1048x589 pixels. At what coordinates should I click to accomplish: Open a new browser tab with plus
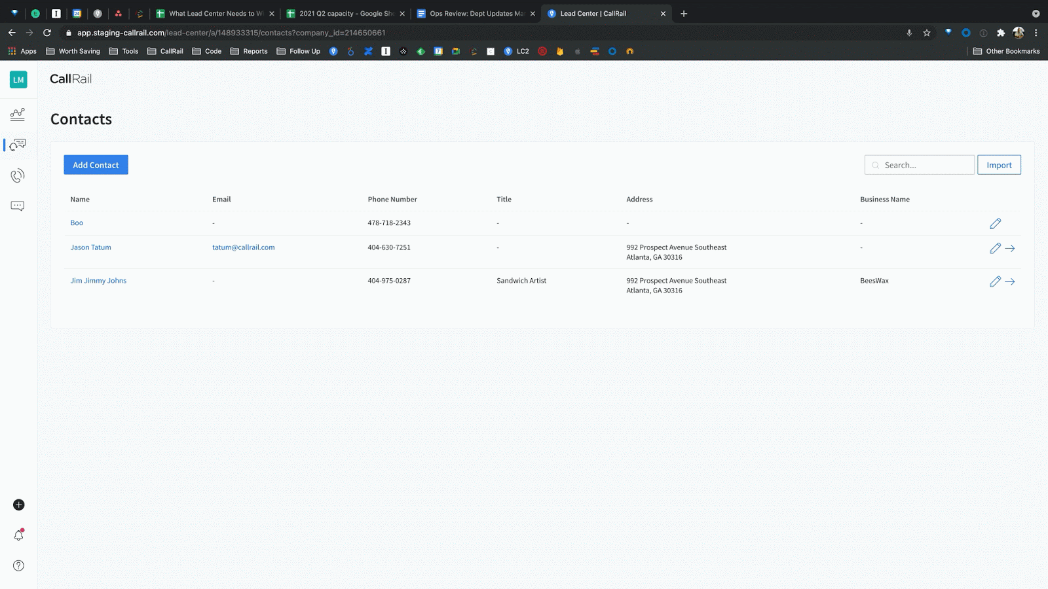[684, 14]
